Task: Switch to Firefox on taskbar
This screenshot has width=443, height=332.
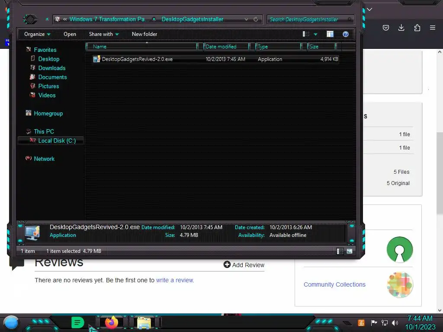Action: click(x=112, y=322)
